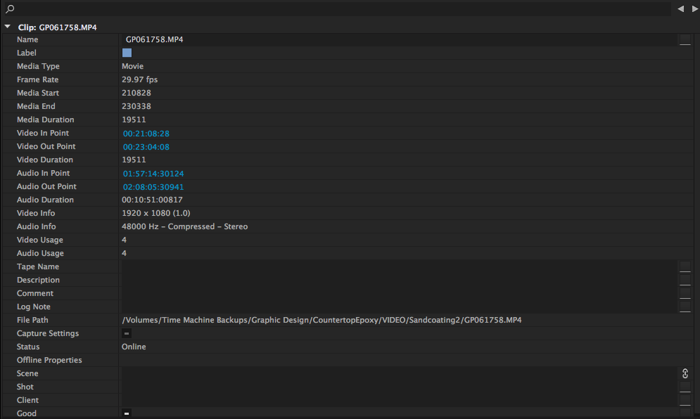
Task: Toggle the link box in Shot row
Action: tap(685, 387)
